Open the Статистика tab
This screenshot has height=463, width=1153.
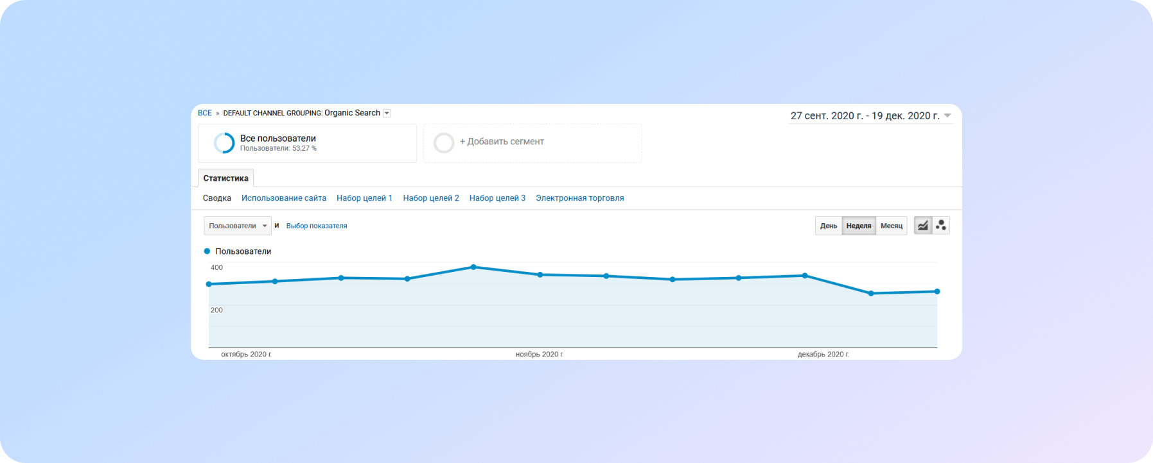pyautogui.click(x=226, y=178)
